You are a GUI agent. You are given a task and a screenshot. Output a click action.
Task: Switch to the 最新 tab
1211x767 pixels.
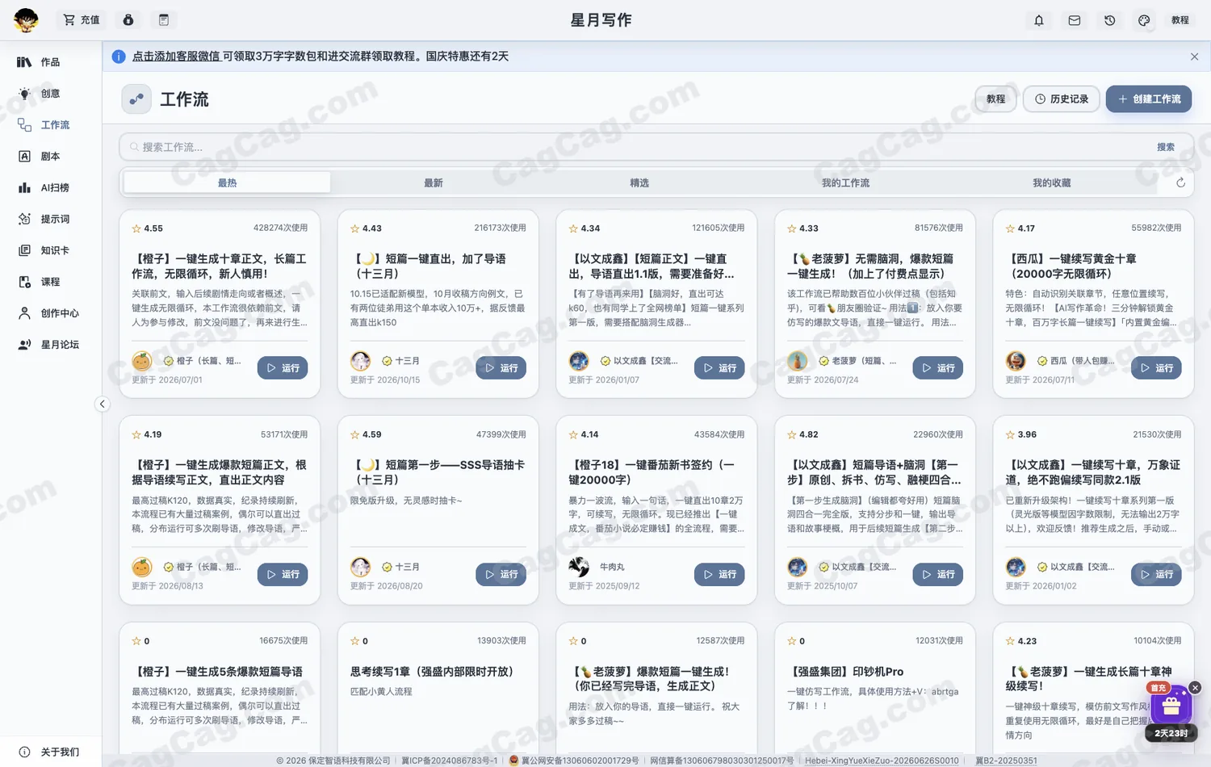click(x=434, y=183)
